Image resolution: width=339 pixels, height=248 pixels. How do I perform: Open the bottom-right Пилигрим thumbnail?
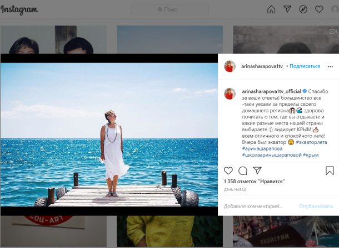[286, 231]
